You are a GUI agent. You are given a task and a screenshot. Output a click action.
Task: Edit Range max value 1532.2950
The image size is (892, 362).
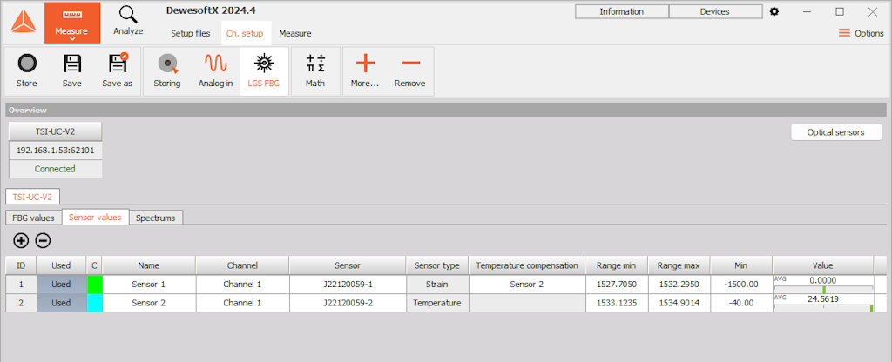pos(679,285)
